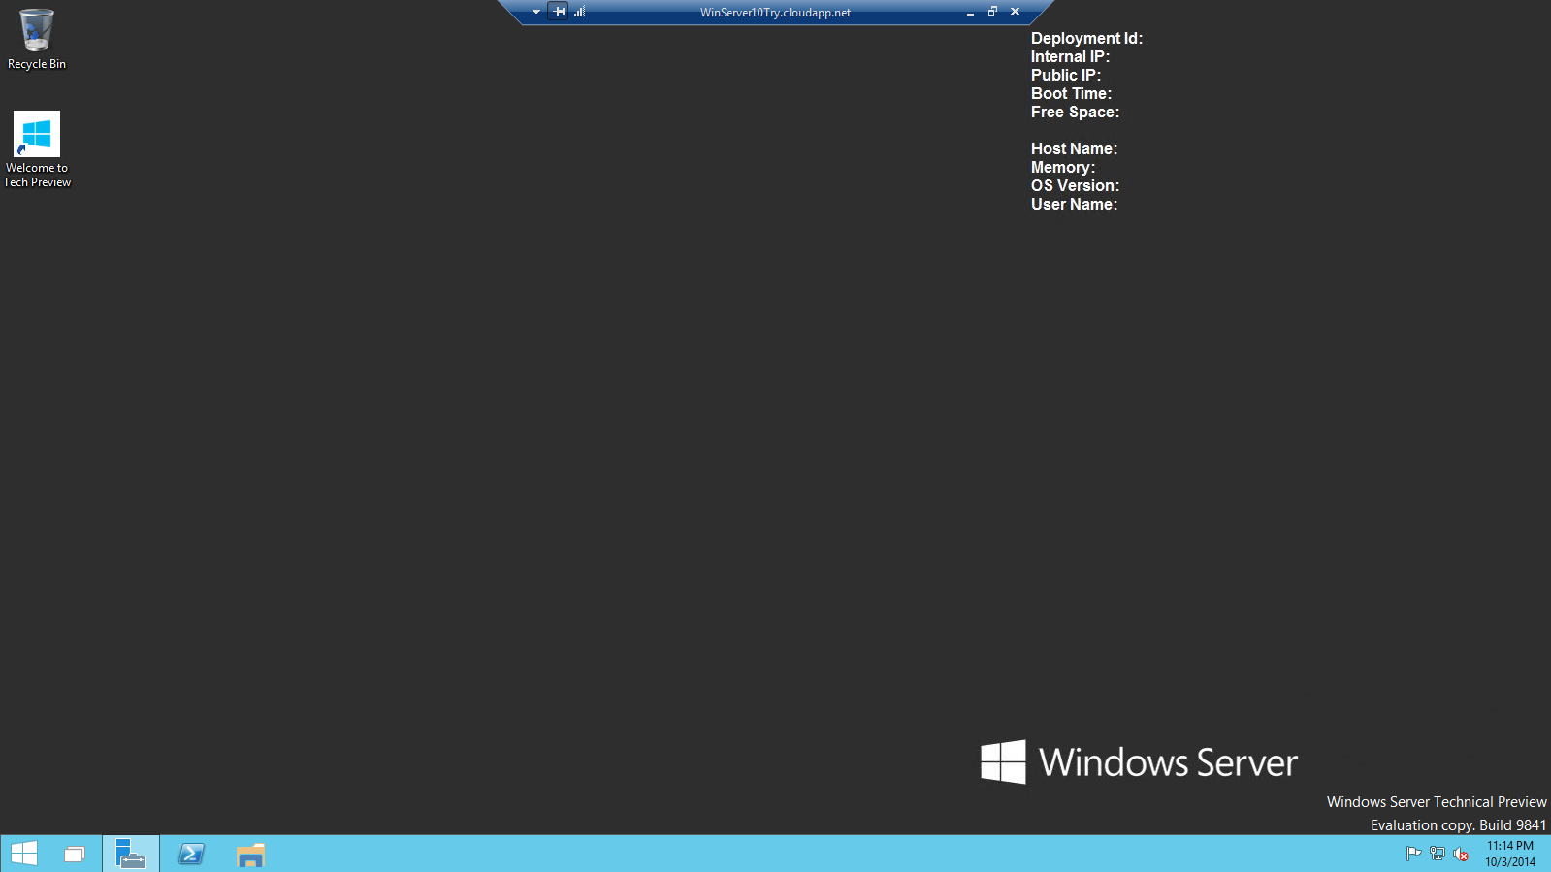Restore down the remote desktop window
This screenshot has width=1551, height=872.
(992, 12)
